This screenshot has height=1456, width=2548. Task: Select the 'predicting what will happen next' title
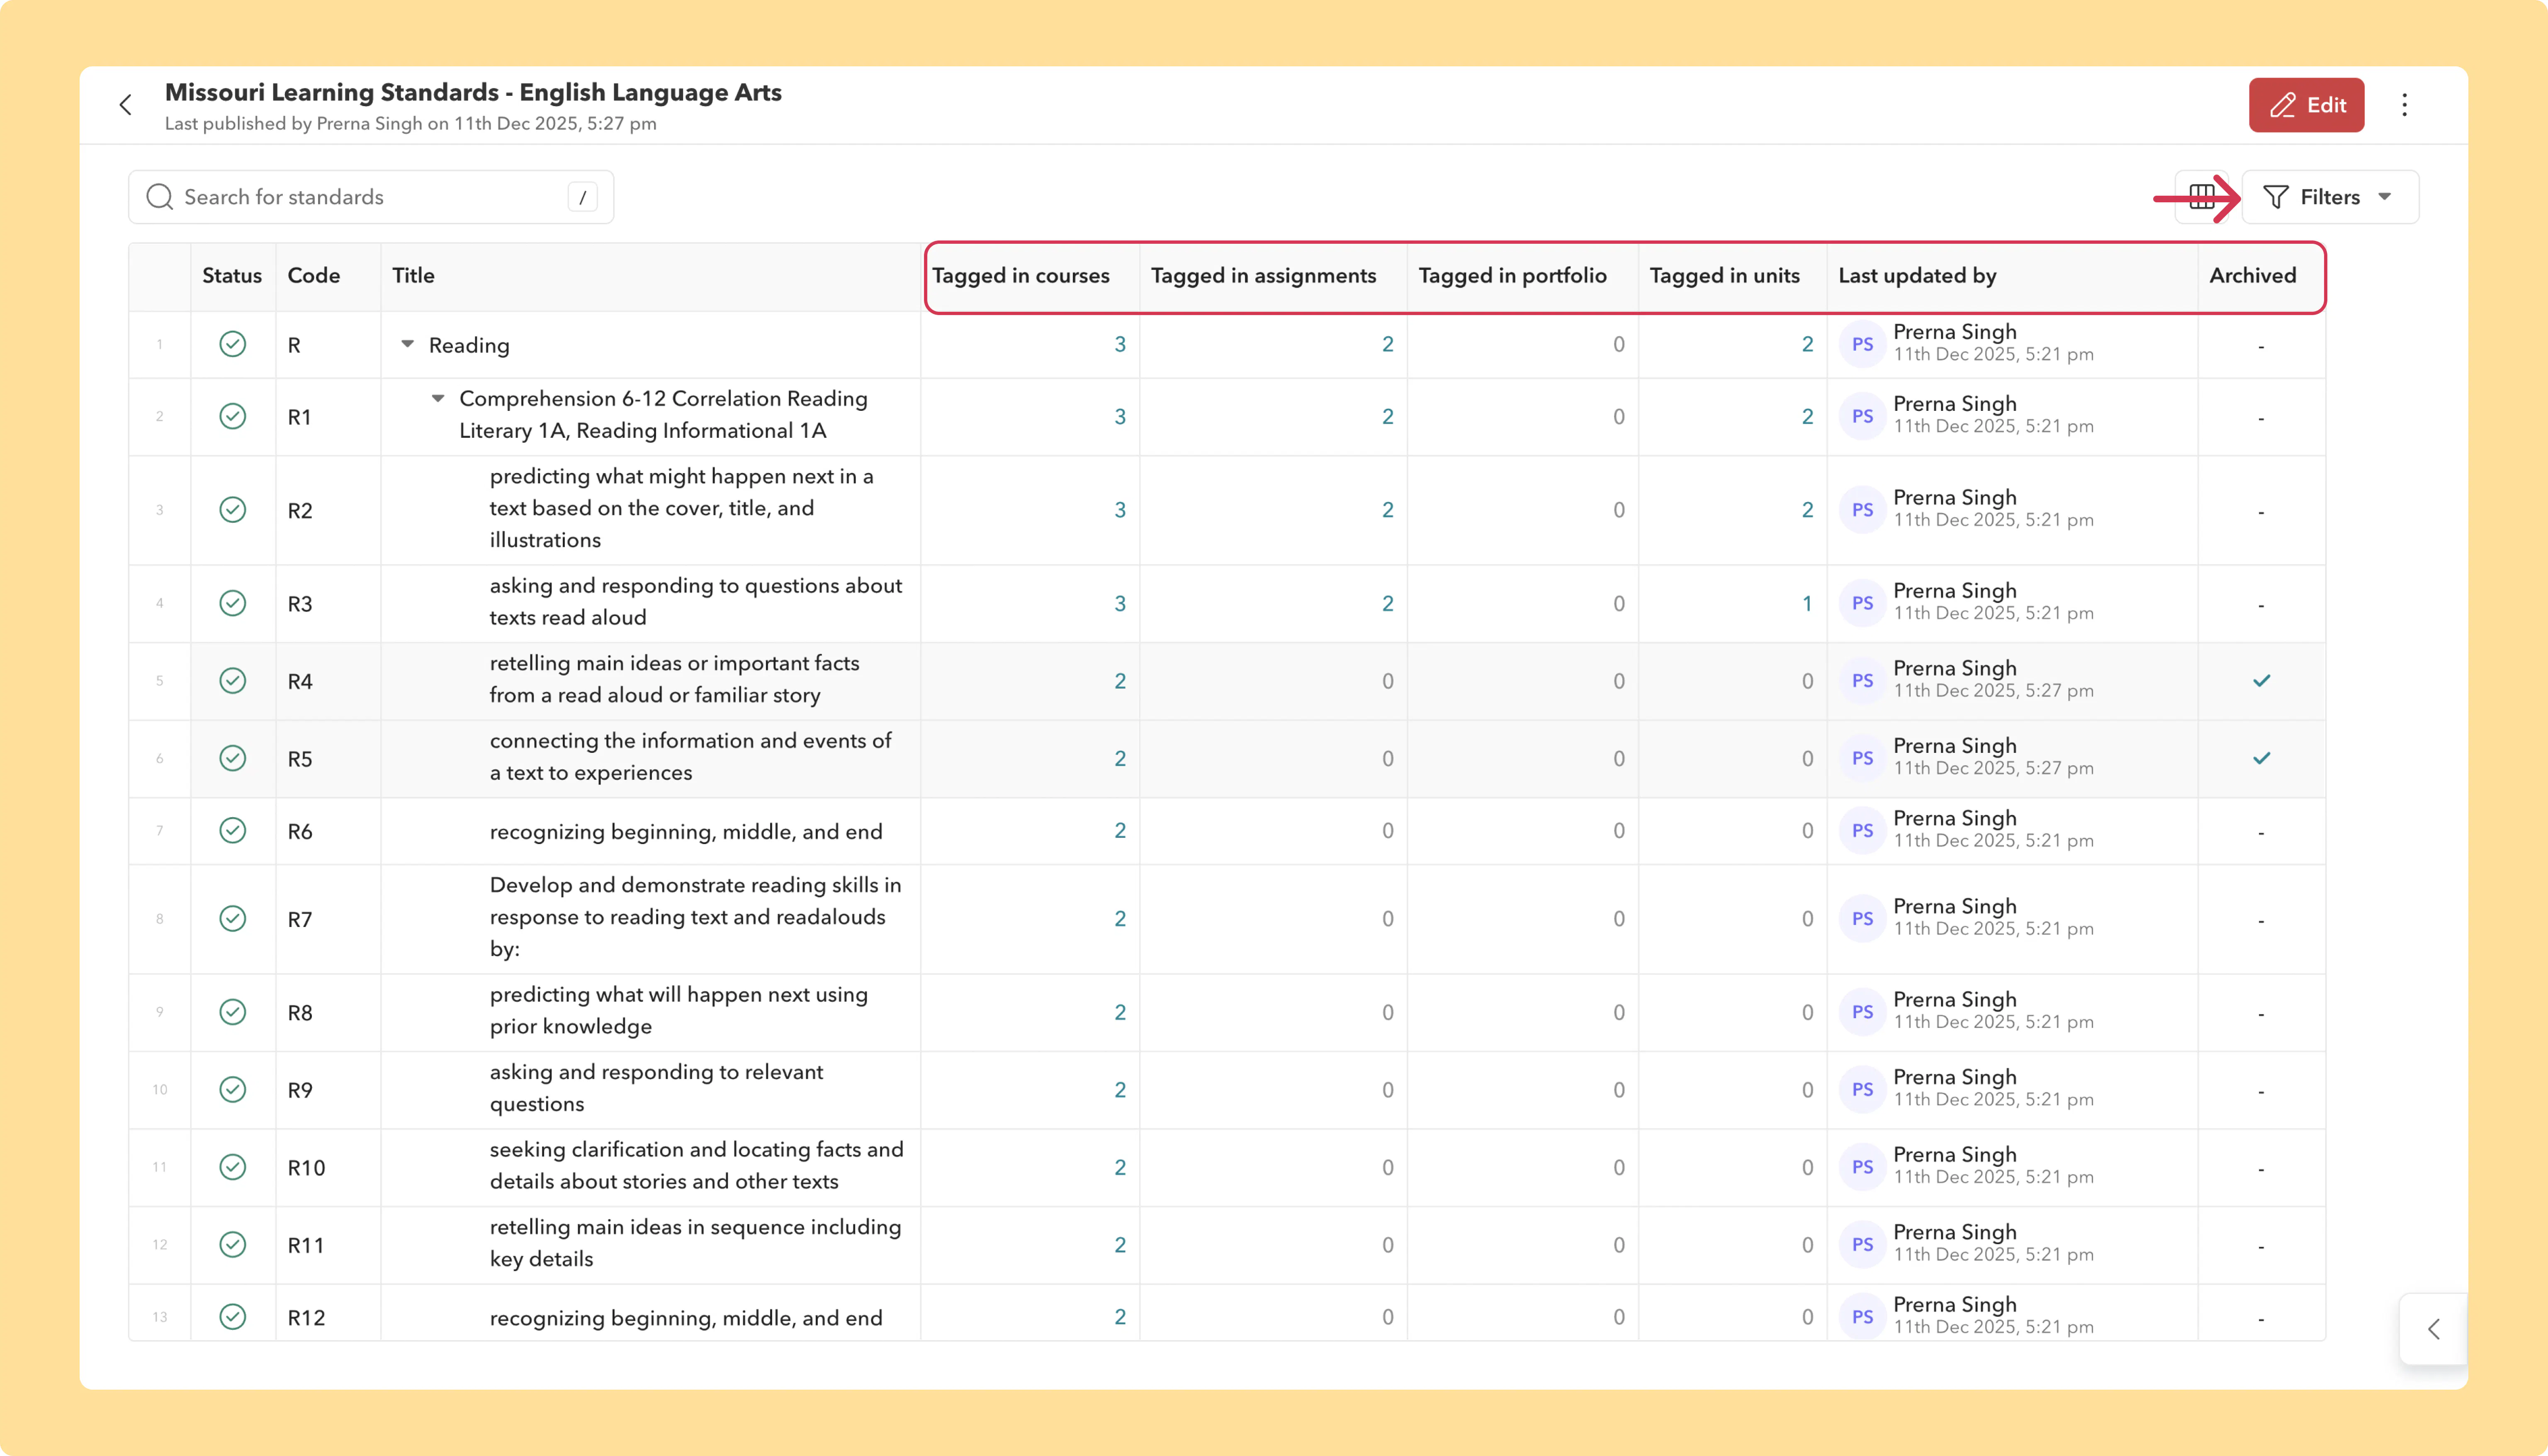[679, 1011]
